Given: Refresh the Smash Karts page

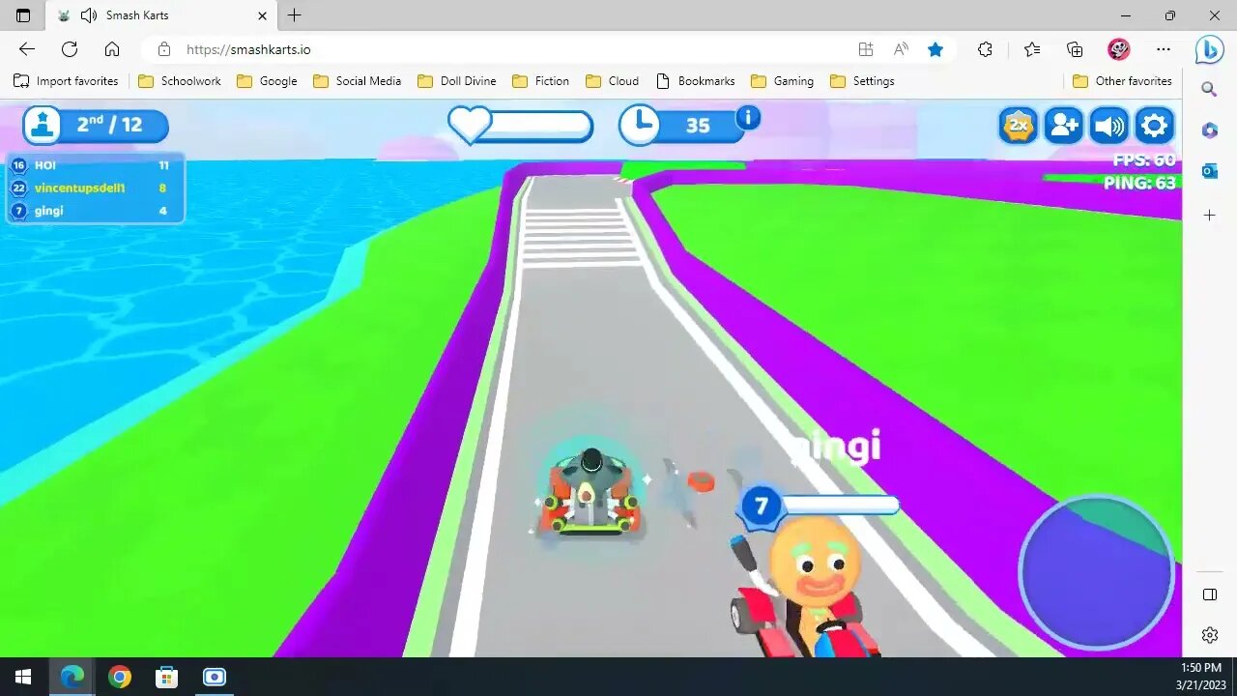Looking at the screenshot, I should (70, 49).
